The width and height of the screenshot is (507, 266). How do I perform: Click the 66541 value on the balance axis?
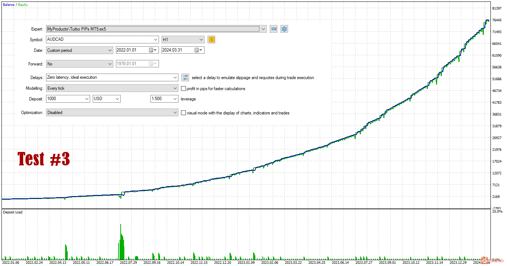497,43
